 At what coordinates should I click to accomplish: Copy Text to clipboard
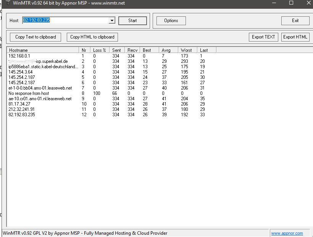point(35,37)
